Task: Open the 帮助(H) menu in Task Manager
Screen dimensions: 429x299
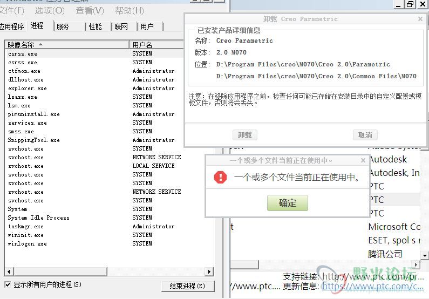Action: click(130, 11)
